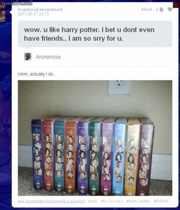Click the block link
Image resolution: width=180 pixels, height=210 pixels.
pyautogui.click(x=147, y=9)
